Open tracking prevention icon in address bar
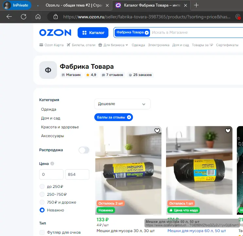Screen dimensions: 243x236 click(238, 17)
